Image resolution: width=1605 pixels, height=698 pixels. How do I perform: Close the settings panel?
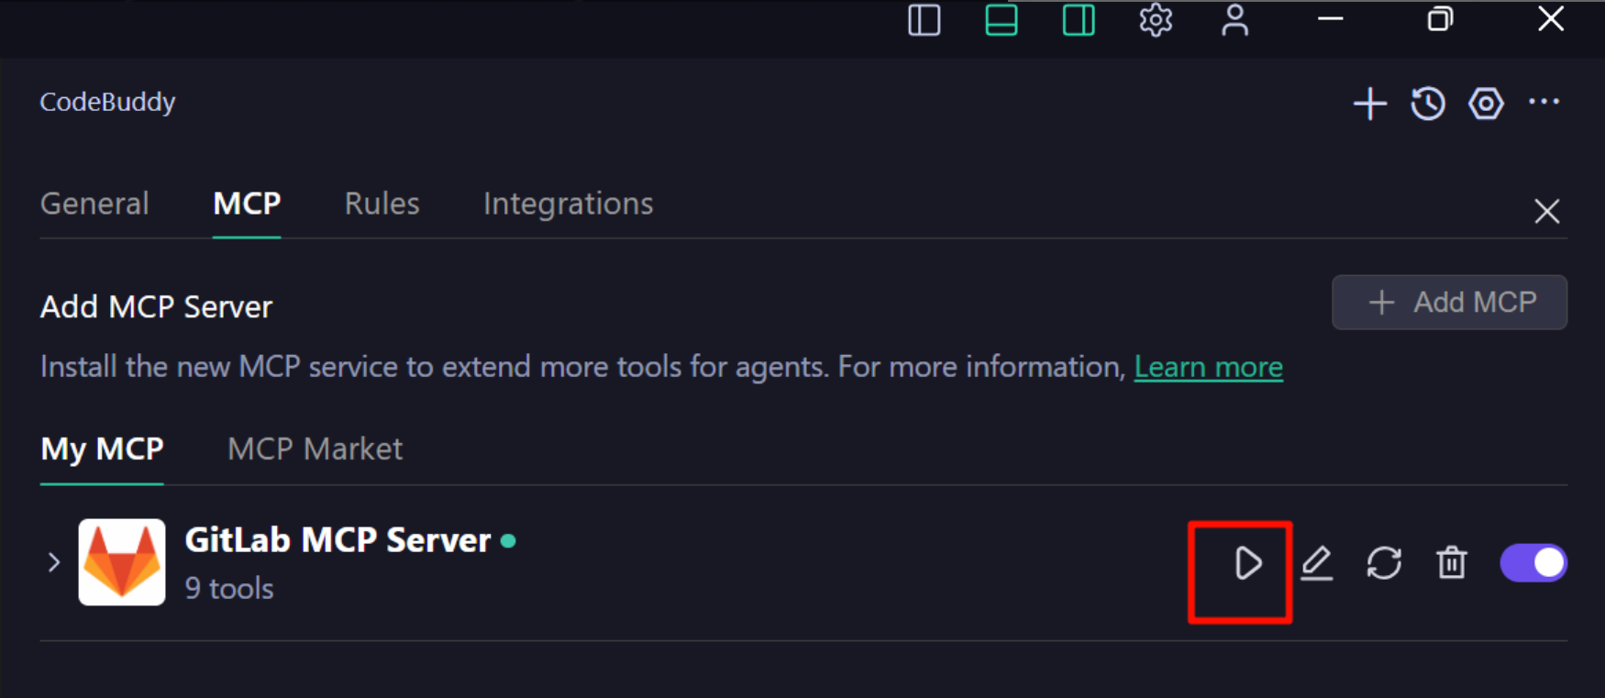[x=1546, y=212]
